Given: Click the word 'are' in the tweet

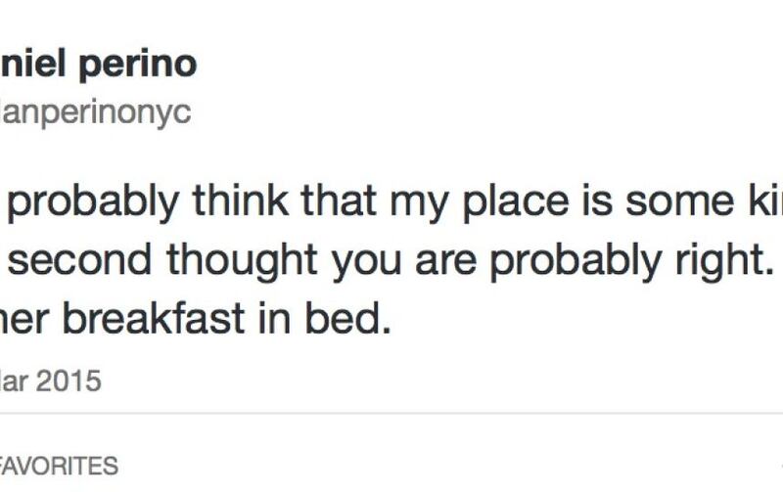Looking at the screenshot, I should click(445, 263).
